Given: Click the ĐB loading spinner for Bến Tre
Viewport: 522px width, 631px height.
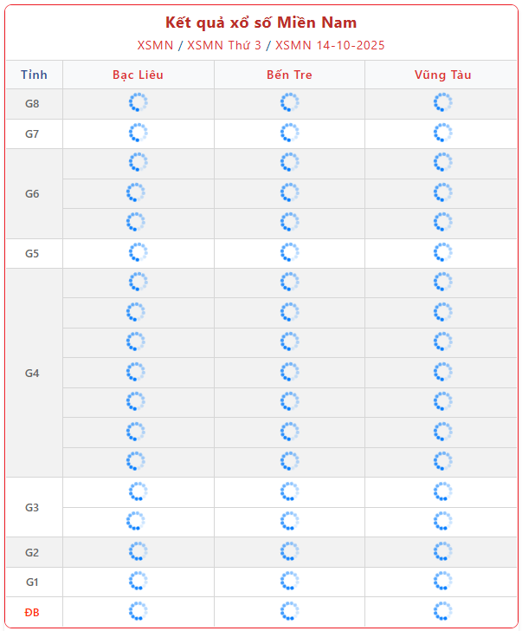Looking at the screenshot, I should [289, 611].
